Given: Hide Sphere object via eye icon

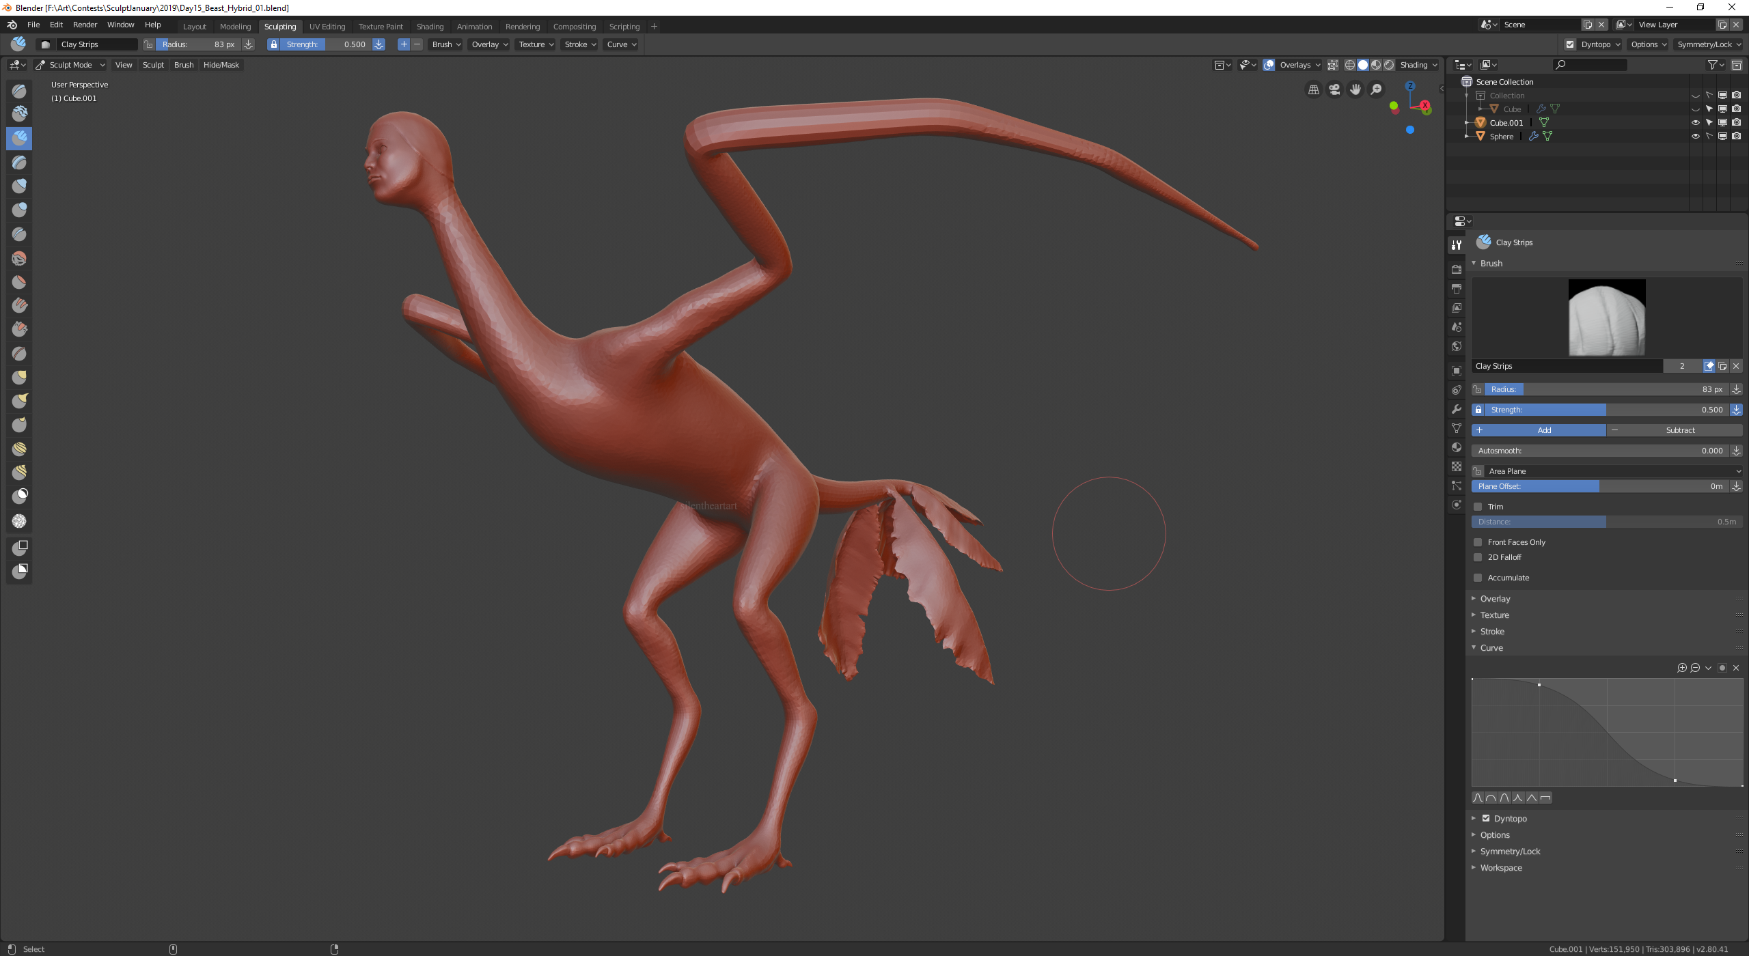Looking at the screenshot, I should pos(1695,136).
